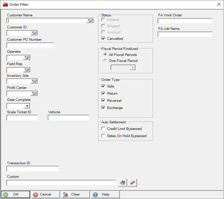
Task: Open the Customer ID F12 lookup
Action: click(x=34, y=33)
